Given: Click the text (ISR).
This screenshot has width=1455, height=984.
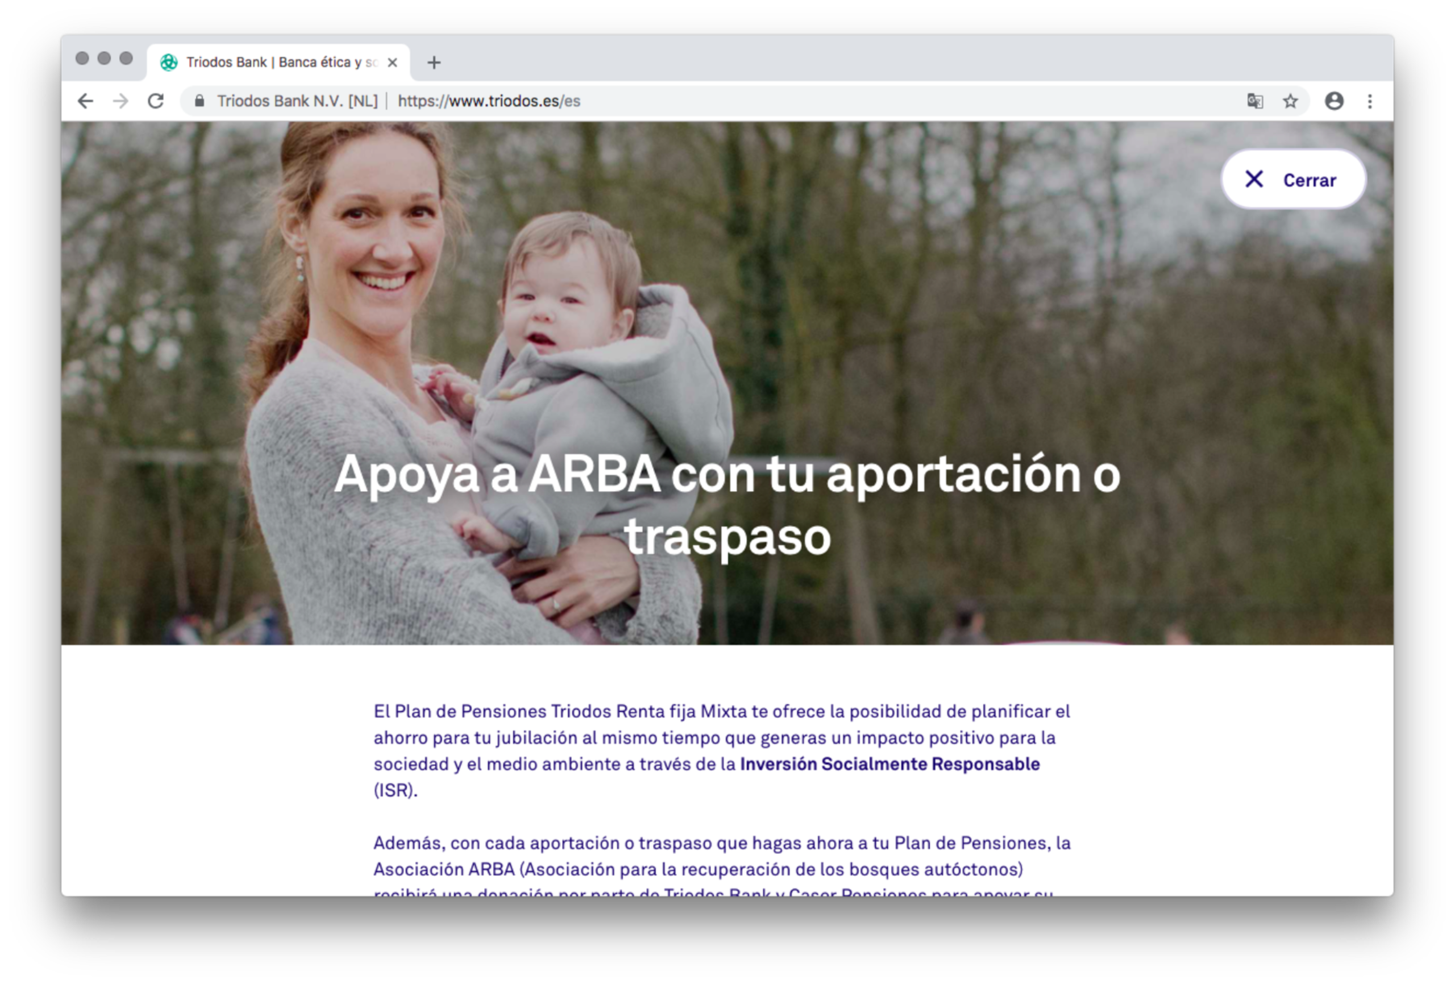Looking at the screenshot, I should pos(396,791).
